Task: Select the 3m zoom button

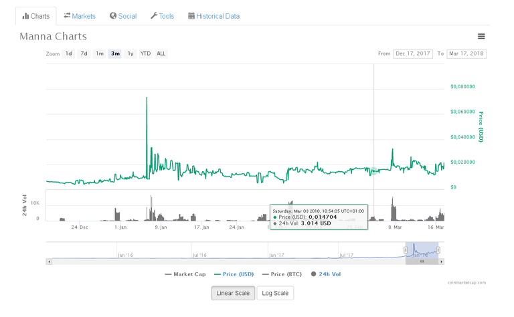Action: [x=115, y=54]
